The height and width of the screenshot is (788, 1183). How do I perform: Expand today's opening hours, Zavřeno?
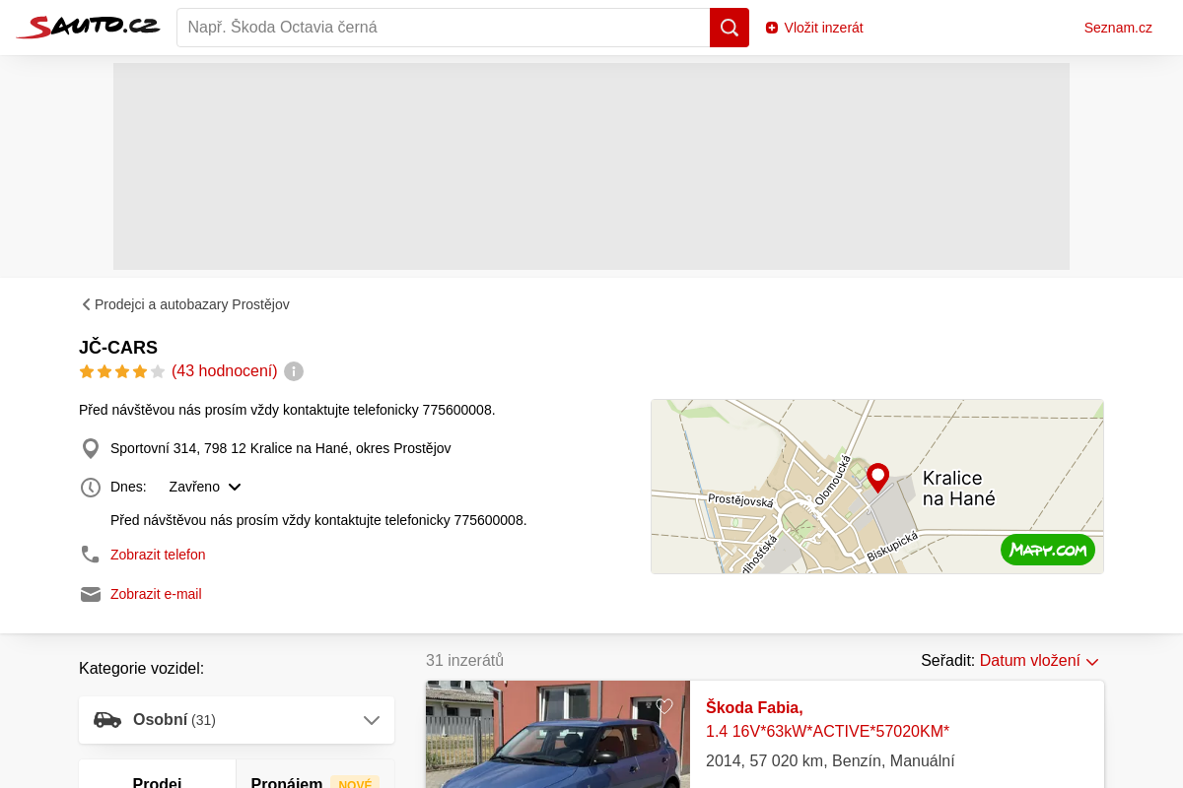[205, 487]
